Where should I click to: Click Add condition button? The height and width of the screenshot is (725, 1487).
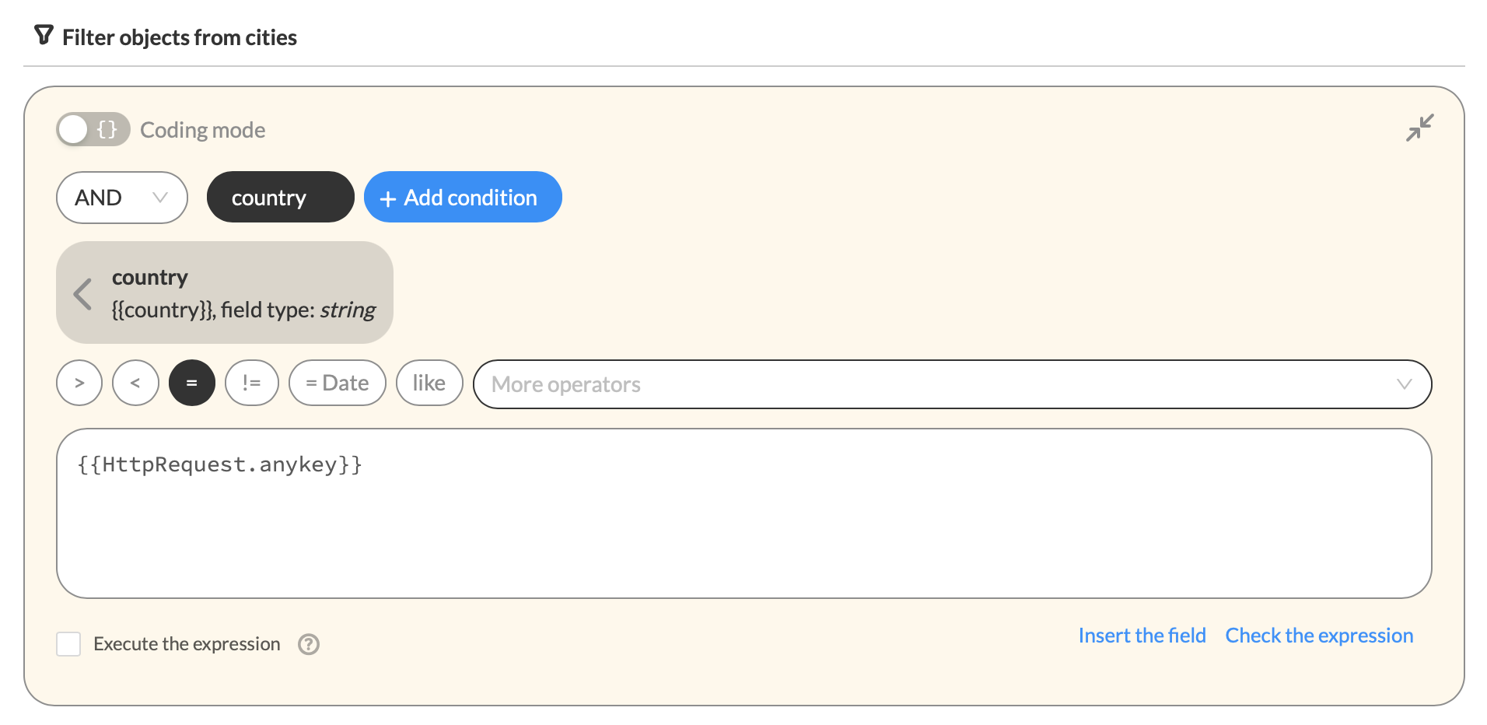463,198
